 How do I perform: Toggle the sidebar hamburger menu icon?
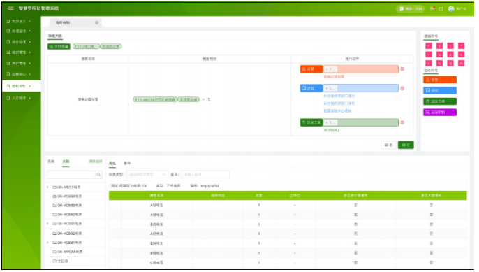10,8
